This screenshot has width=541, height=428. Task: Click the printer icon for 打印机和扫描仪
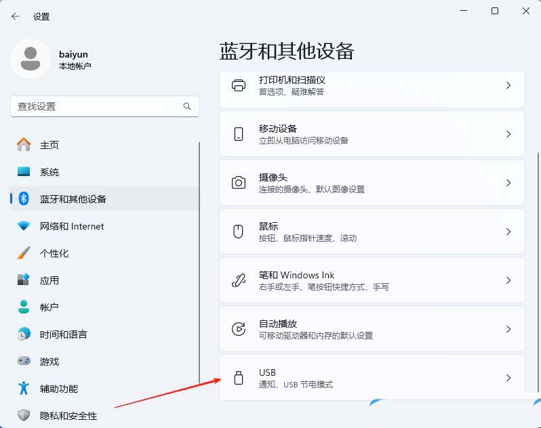coord(238,85)
